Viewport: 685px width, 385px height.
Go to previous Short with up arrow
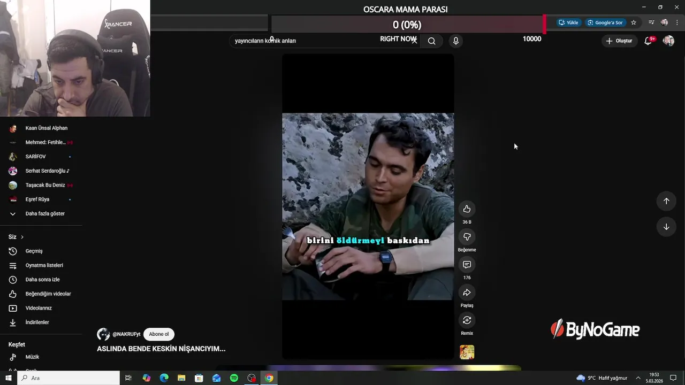666,201
